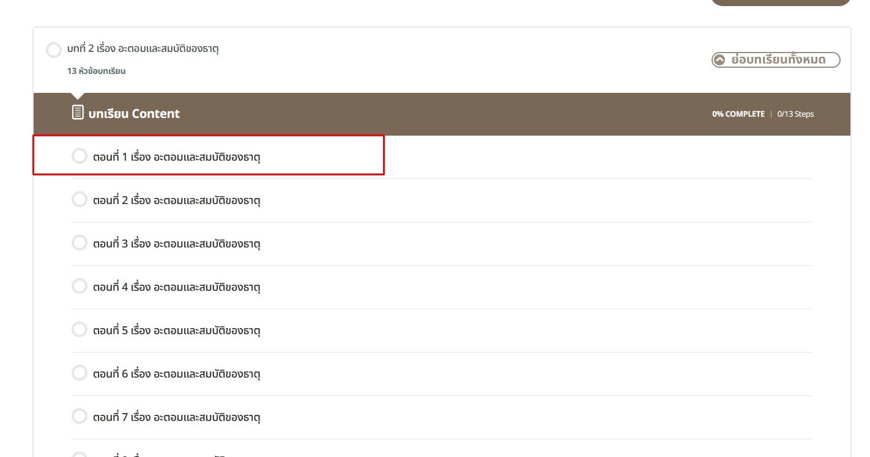
Task: Select the ตอนที่ 5 lesson title
Action: pos(177,331)
